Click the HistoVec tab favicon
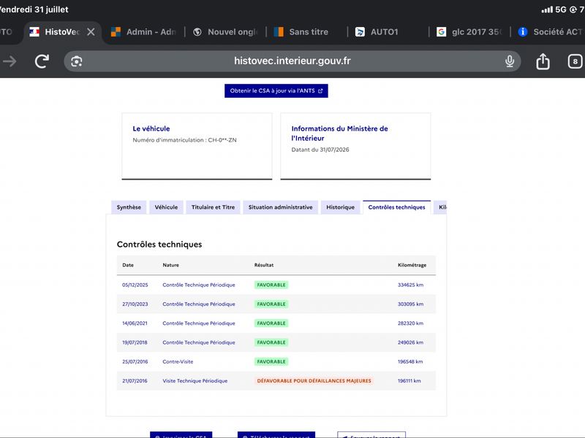The height and width of the screenshot is (438, 585). click(34, 32)
